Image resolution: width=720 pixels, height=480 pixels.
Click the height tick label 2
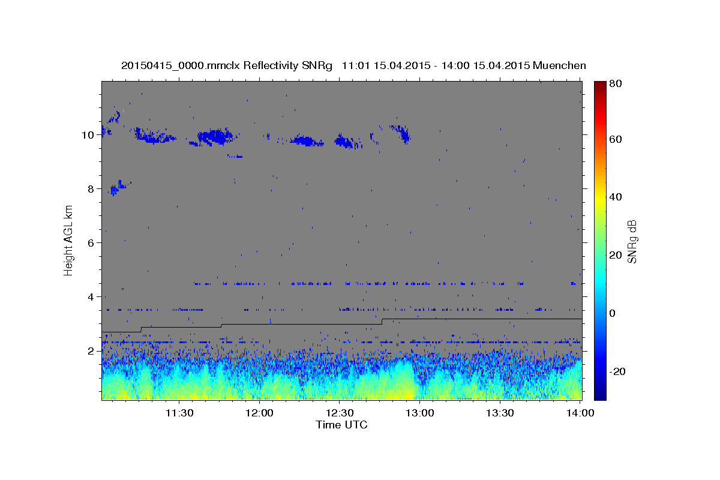tap(91, 350)
